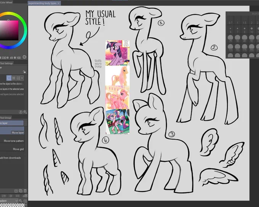Image resolution: width=259 pixels, height=207 pixels.
Task: Select brush size 30 preset
Action: coord(238,39)
